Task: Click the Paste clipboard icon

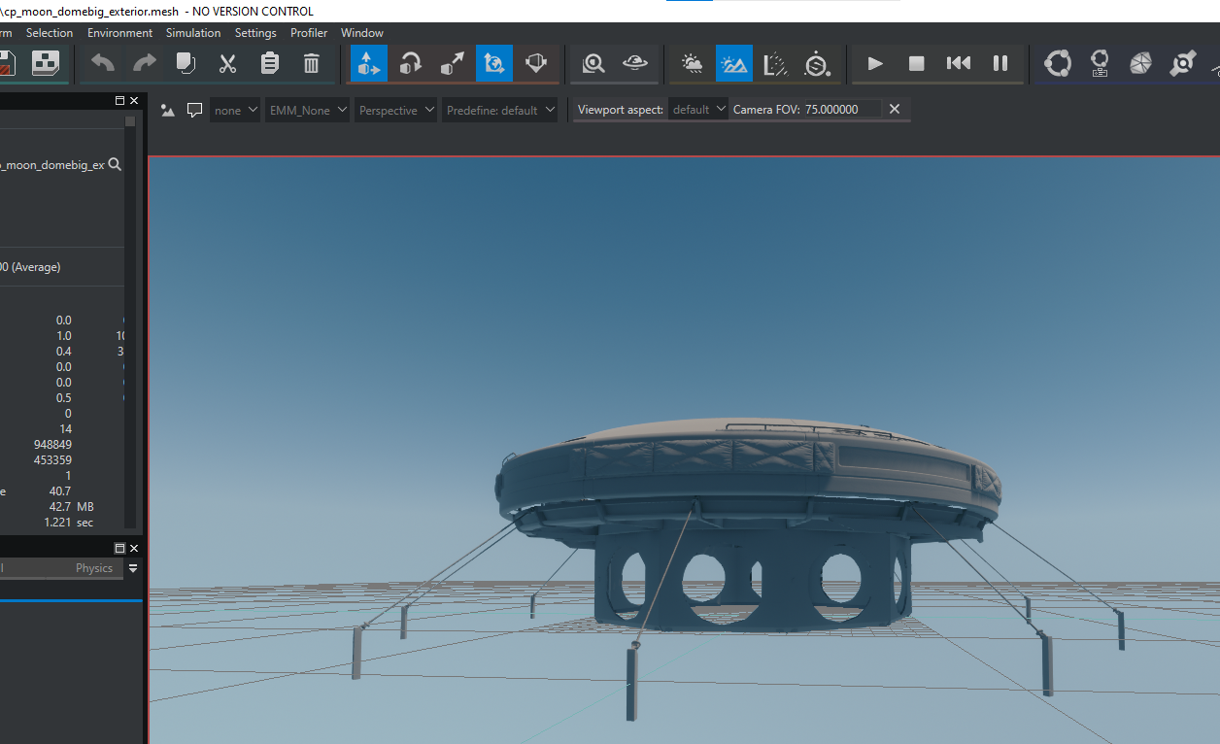Action: coord(270,64)
